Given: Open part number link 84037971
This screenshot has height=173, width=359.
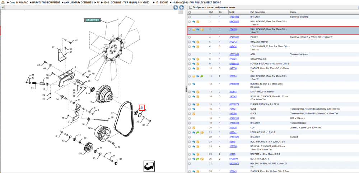Looking at the screenshot, I should click(x=234, y=163).
